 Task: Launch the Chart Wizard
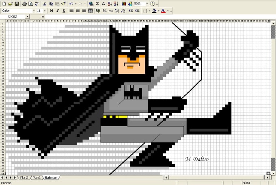[x=124, y=4]
